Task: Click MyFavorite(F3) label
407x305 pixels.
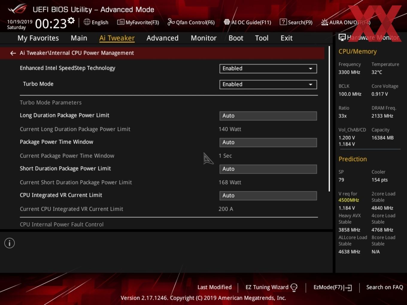Action: point(142,22)
